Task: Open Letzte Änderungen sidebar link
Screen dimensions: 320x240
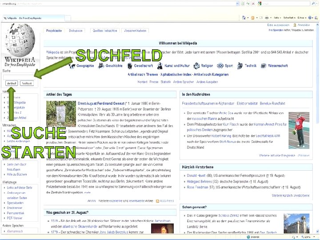Action: pyautogui.click(x=18, y=141)
